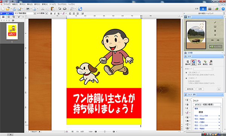Undo the last action with the left-curved arrow
Viewport: 226px width, 136px height.
pyautogui.click(x=60, y=9)
